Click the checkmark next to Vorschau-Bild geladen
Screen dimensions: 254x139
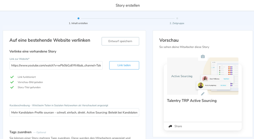coord(12,82)
